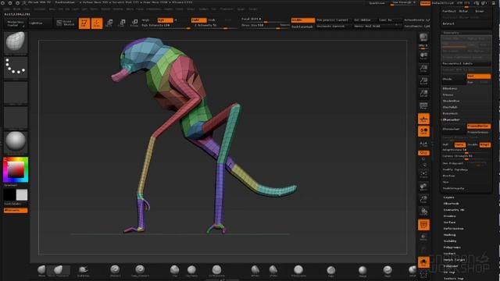The height and width of the screenshot is (281, 500).
Task: Select the Rotate transform icon in top shelf
Action: [134, 23]
